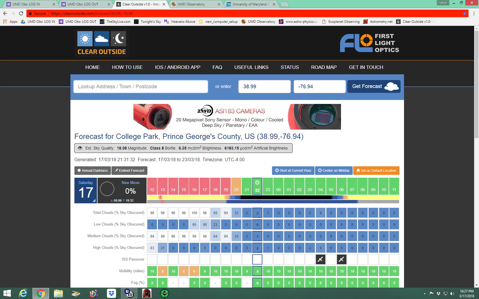Click the First Light Optics logo
The height and width of the screenshot is (299, 479).
coord(369,43)
